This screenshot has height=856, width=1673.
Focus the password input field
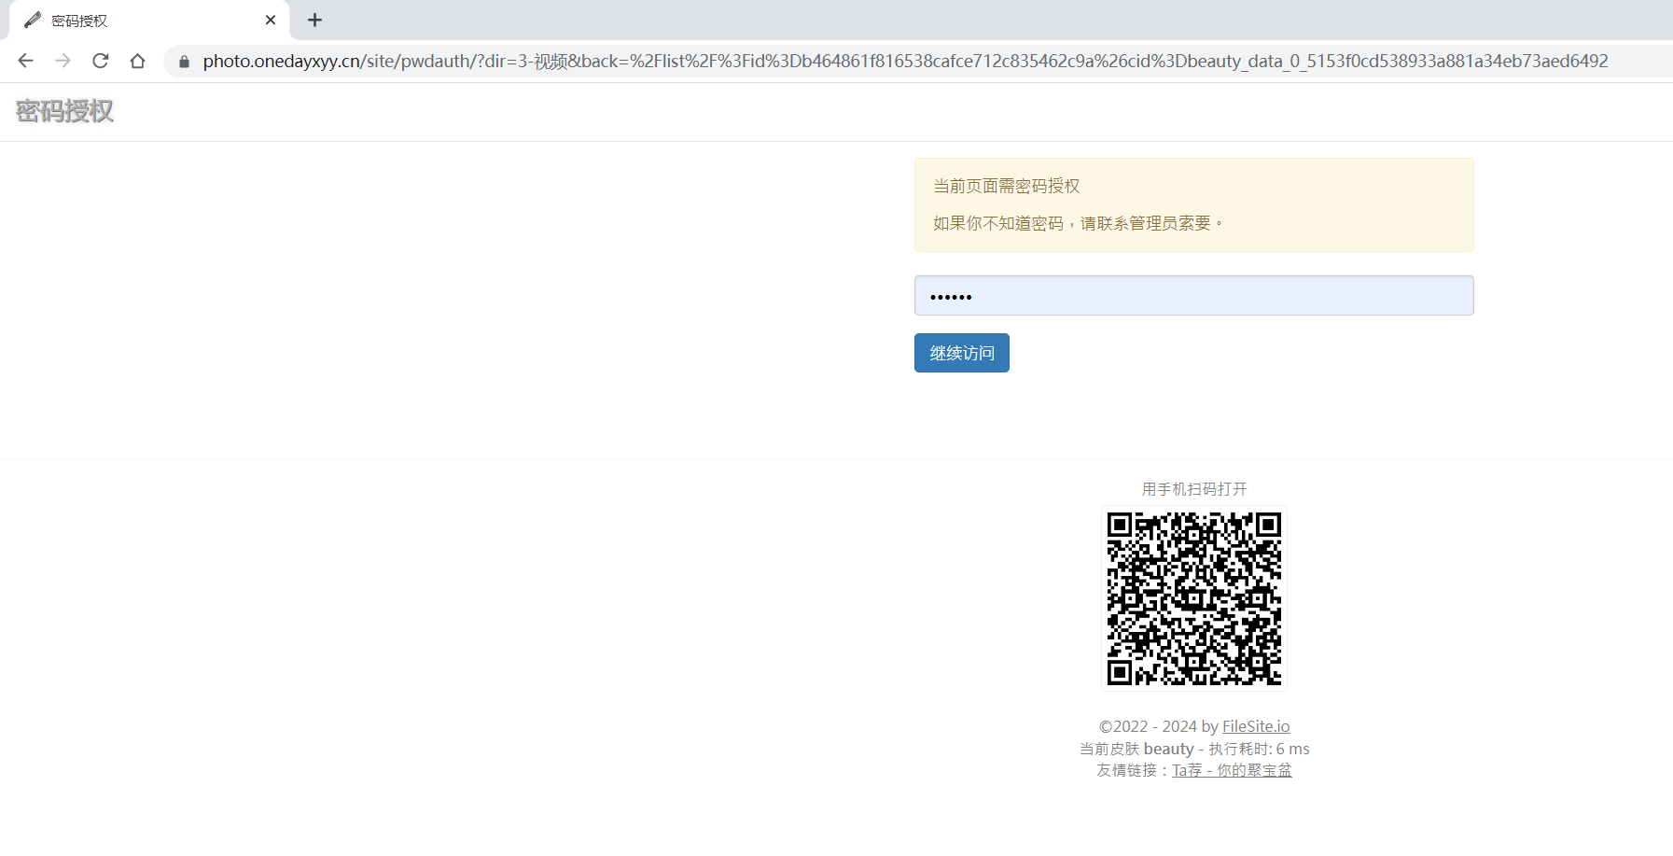pyautogui.click(x=1193, y=295)
